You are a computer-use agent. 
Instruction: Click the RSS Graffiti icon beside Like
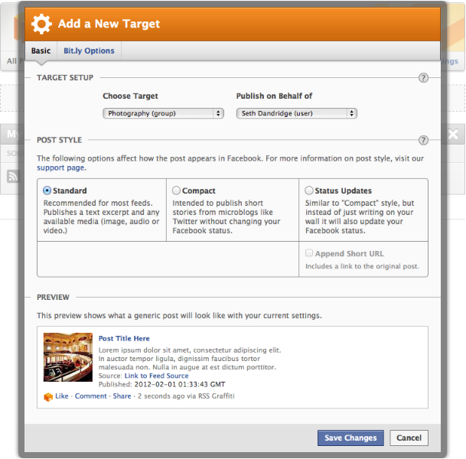(48, 396)
